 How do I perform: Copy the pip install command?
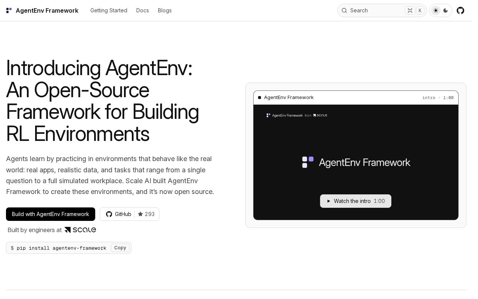[x=120, y=248]
